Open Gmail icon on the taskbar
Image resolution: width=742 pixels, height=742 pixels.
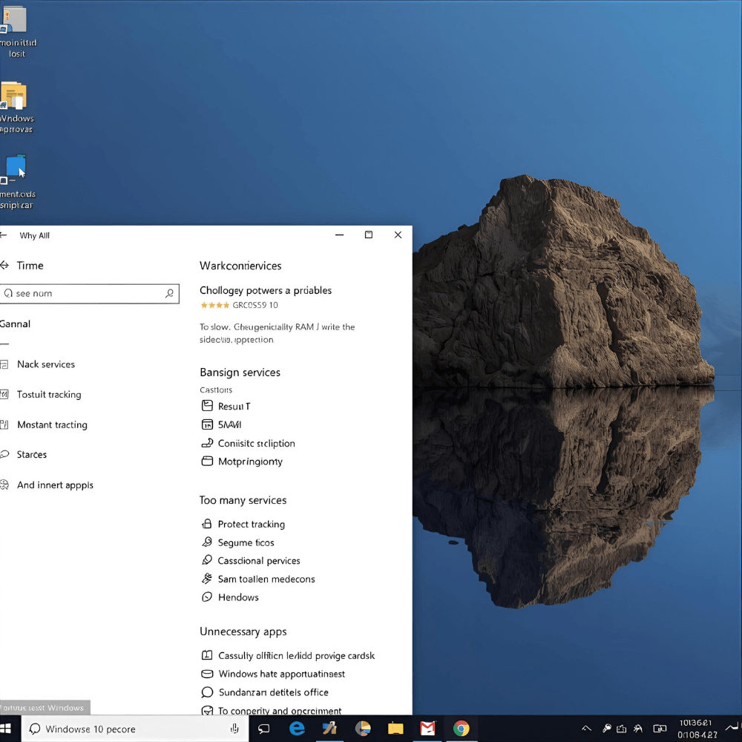coord(428,729)
